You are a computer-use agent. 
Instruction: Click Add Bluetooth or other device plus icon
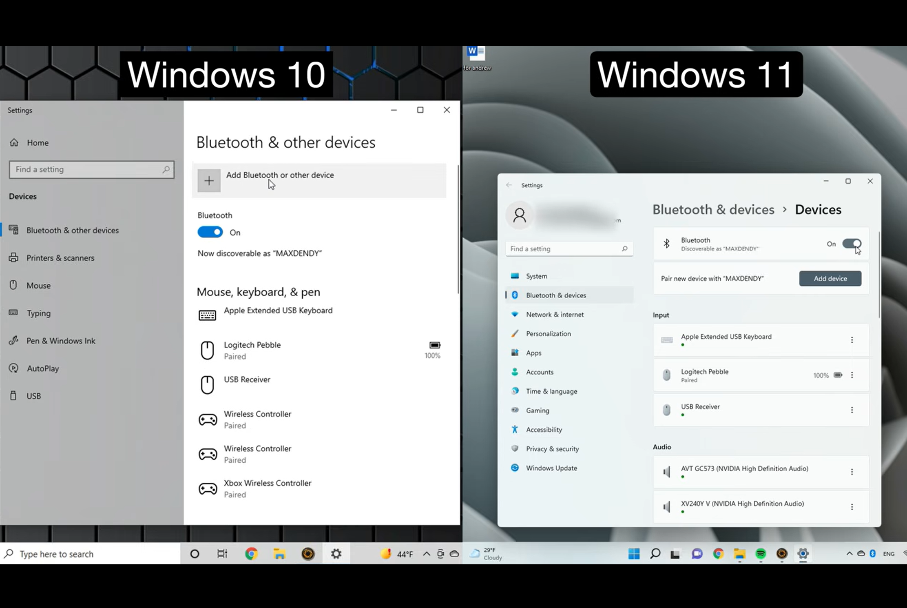pos(209,180)
